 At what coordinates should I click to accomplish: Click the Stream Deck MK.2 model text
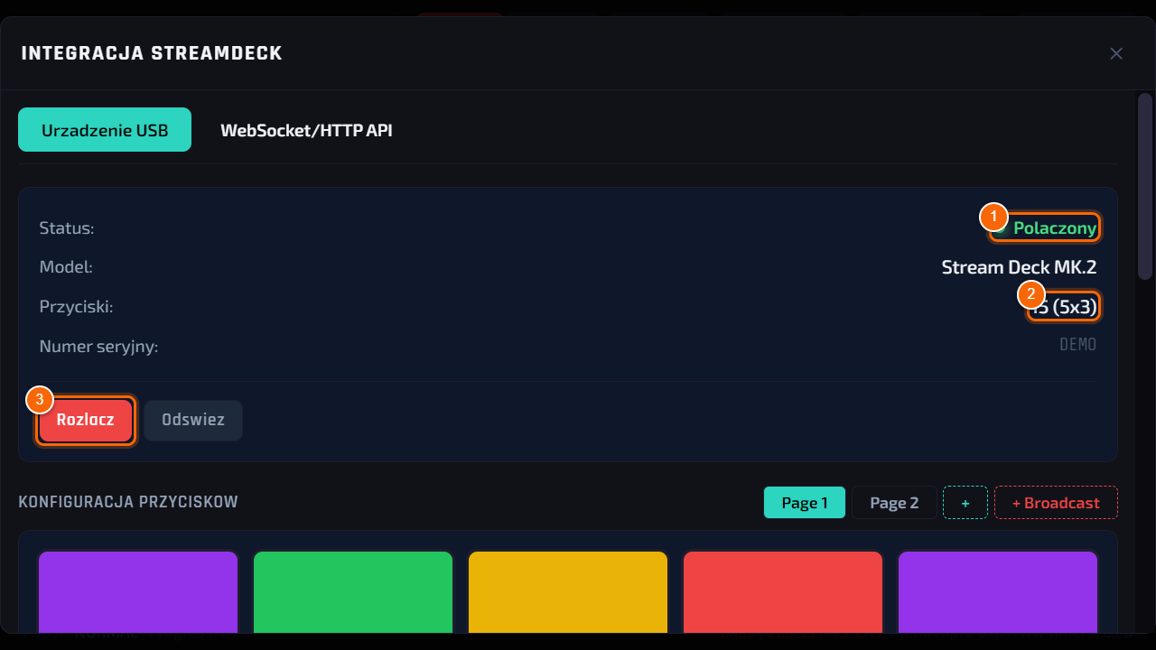coord(1019,267)
